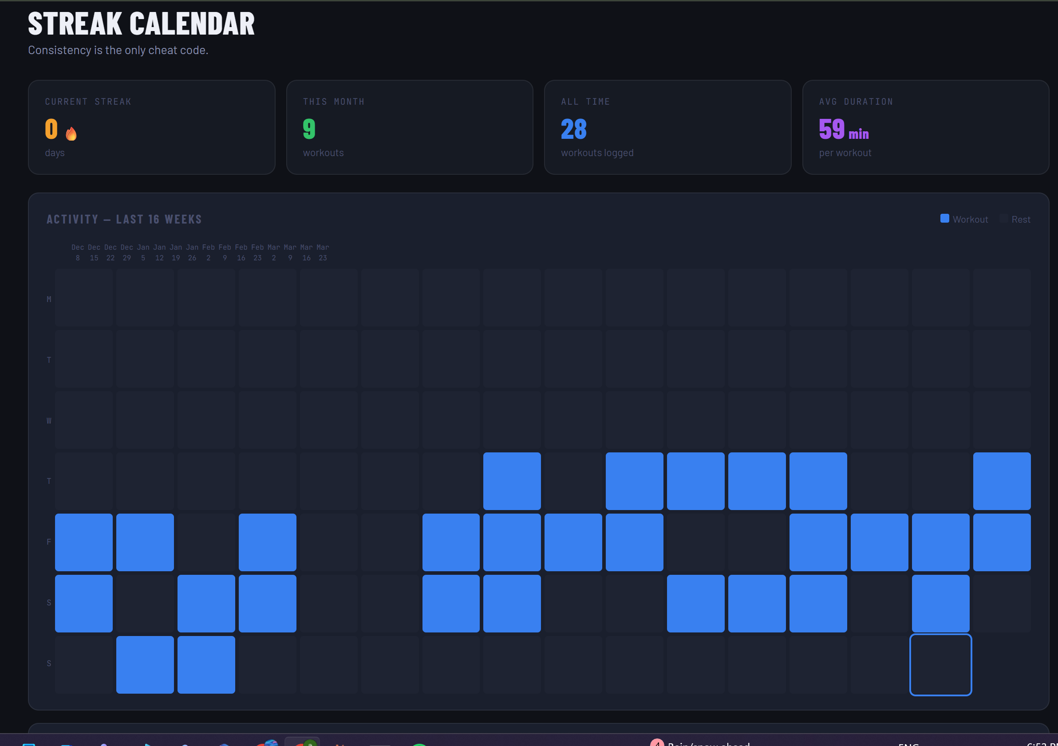The width and height of the screenshot is (1058, 746).
Task: Select Sunday workout cell in second week column
Action: pos(145,664)
